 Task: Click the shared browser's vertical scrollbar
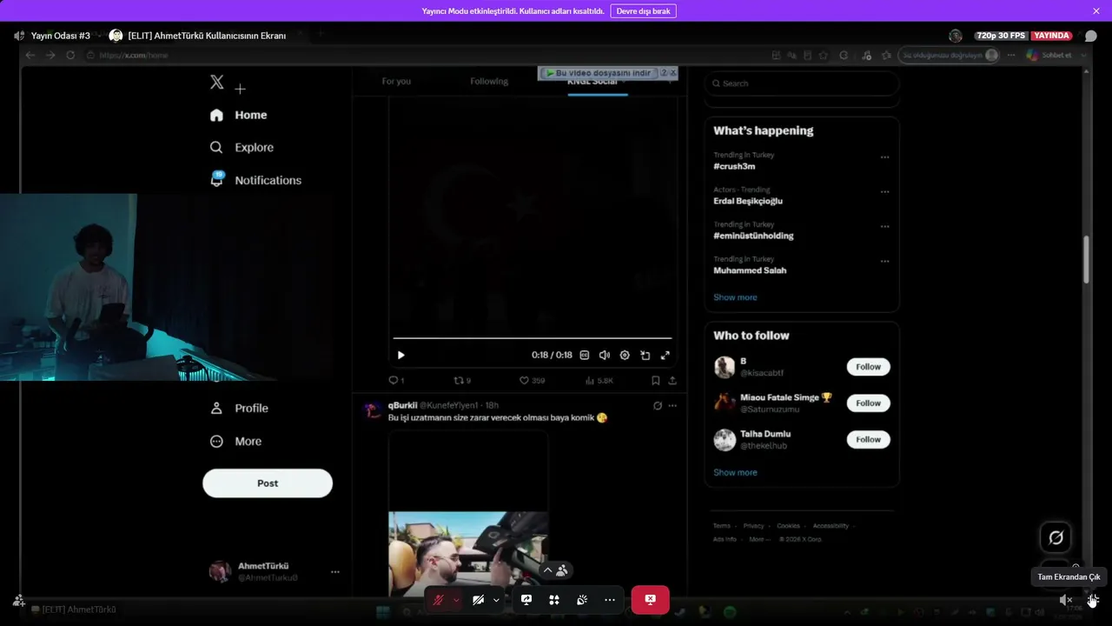click(1086, 258)
